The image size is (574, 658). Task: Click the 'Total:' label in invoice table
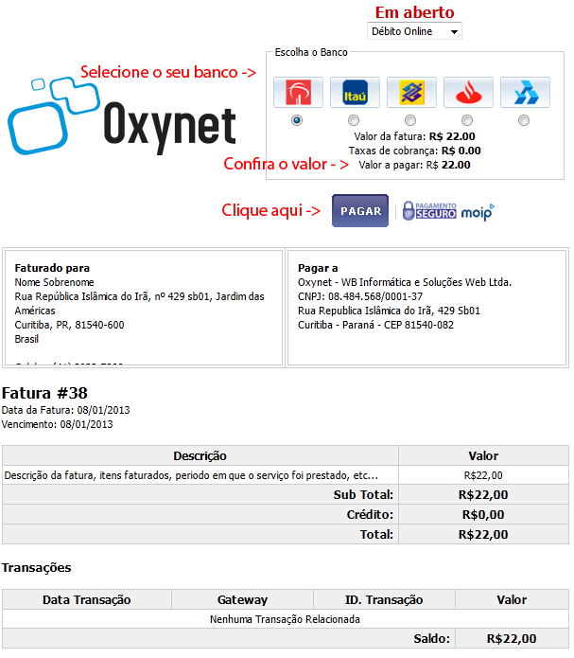pos(376,534)
